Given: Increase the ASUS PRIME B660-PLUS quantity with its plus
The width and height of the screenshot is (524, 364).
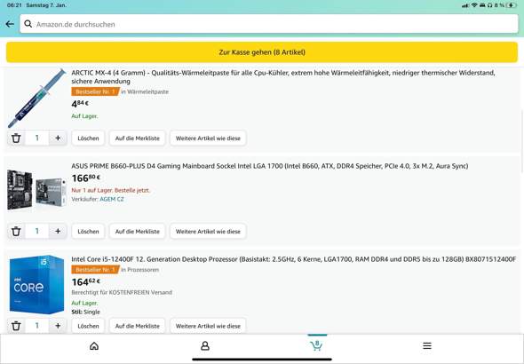Looking at the screenshot, I should (x=58, y=231).
